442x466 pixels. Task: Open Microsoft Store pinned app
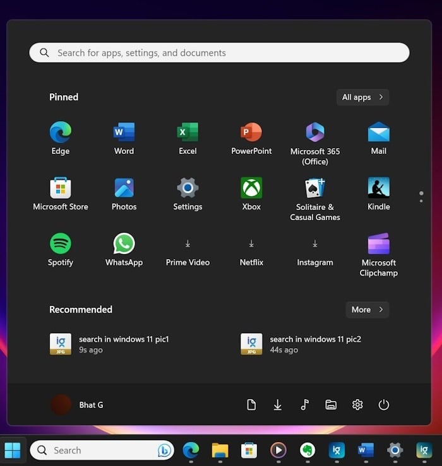click(x=61, y=194)
